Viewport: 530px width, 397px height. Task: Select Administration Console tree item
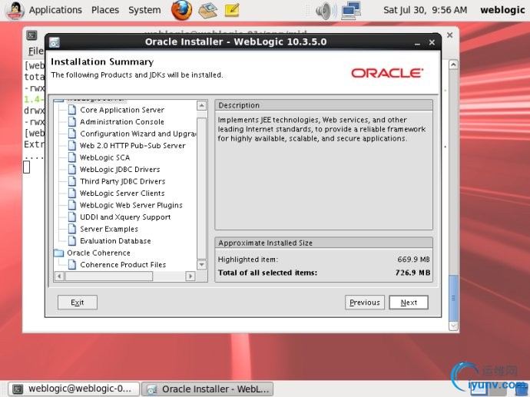pyautogui.click(x=122, y=121)
